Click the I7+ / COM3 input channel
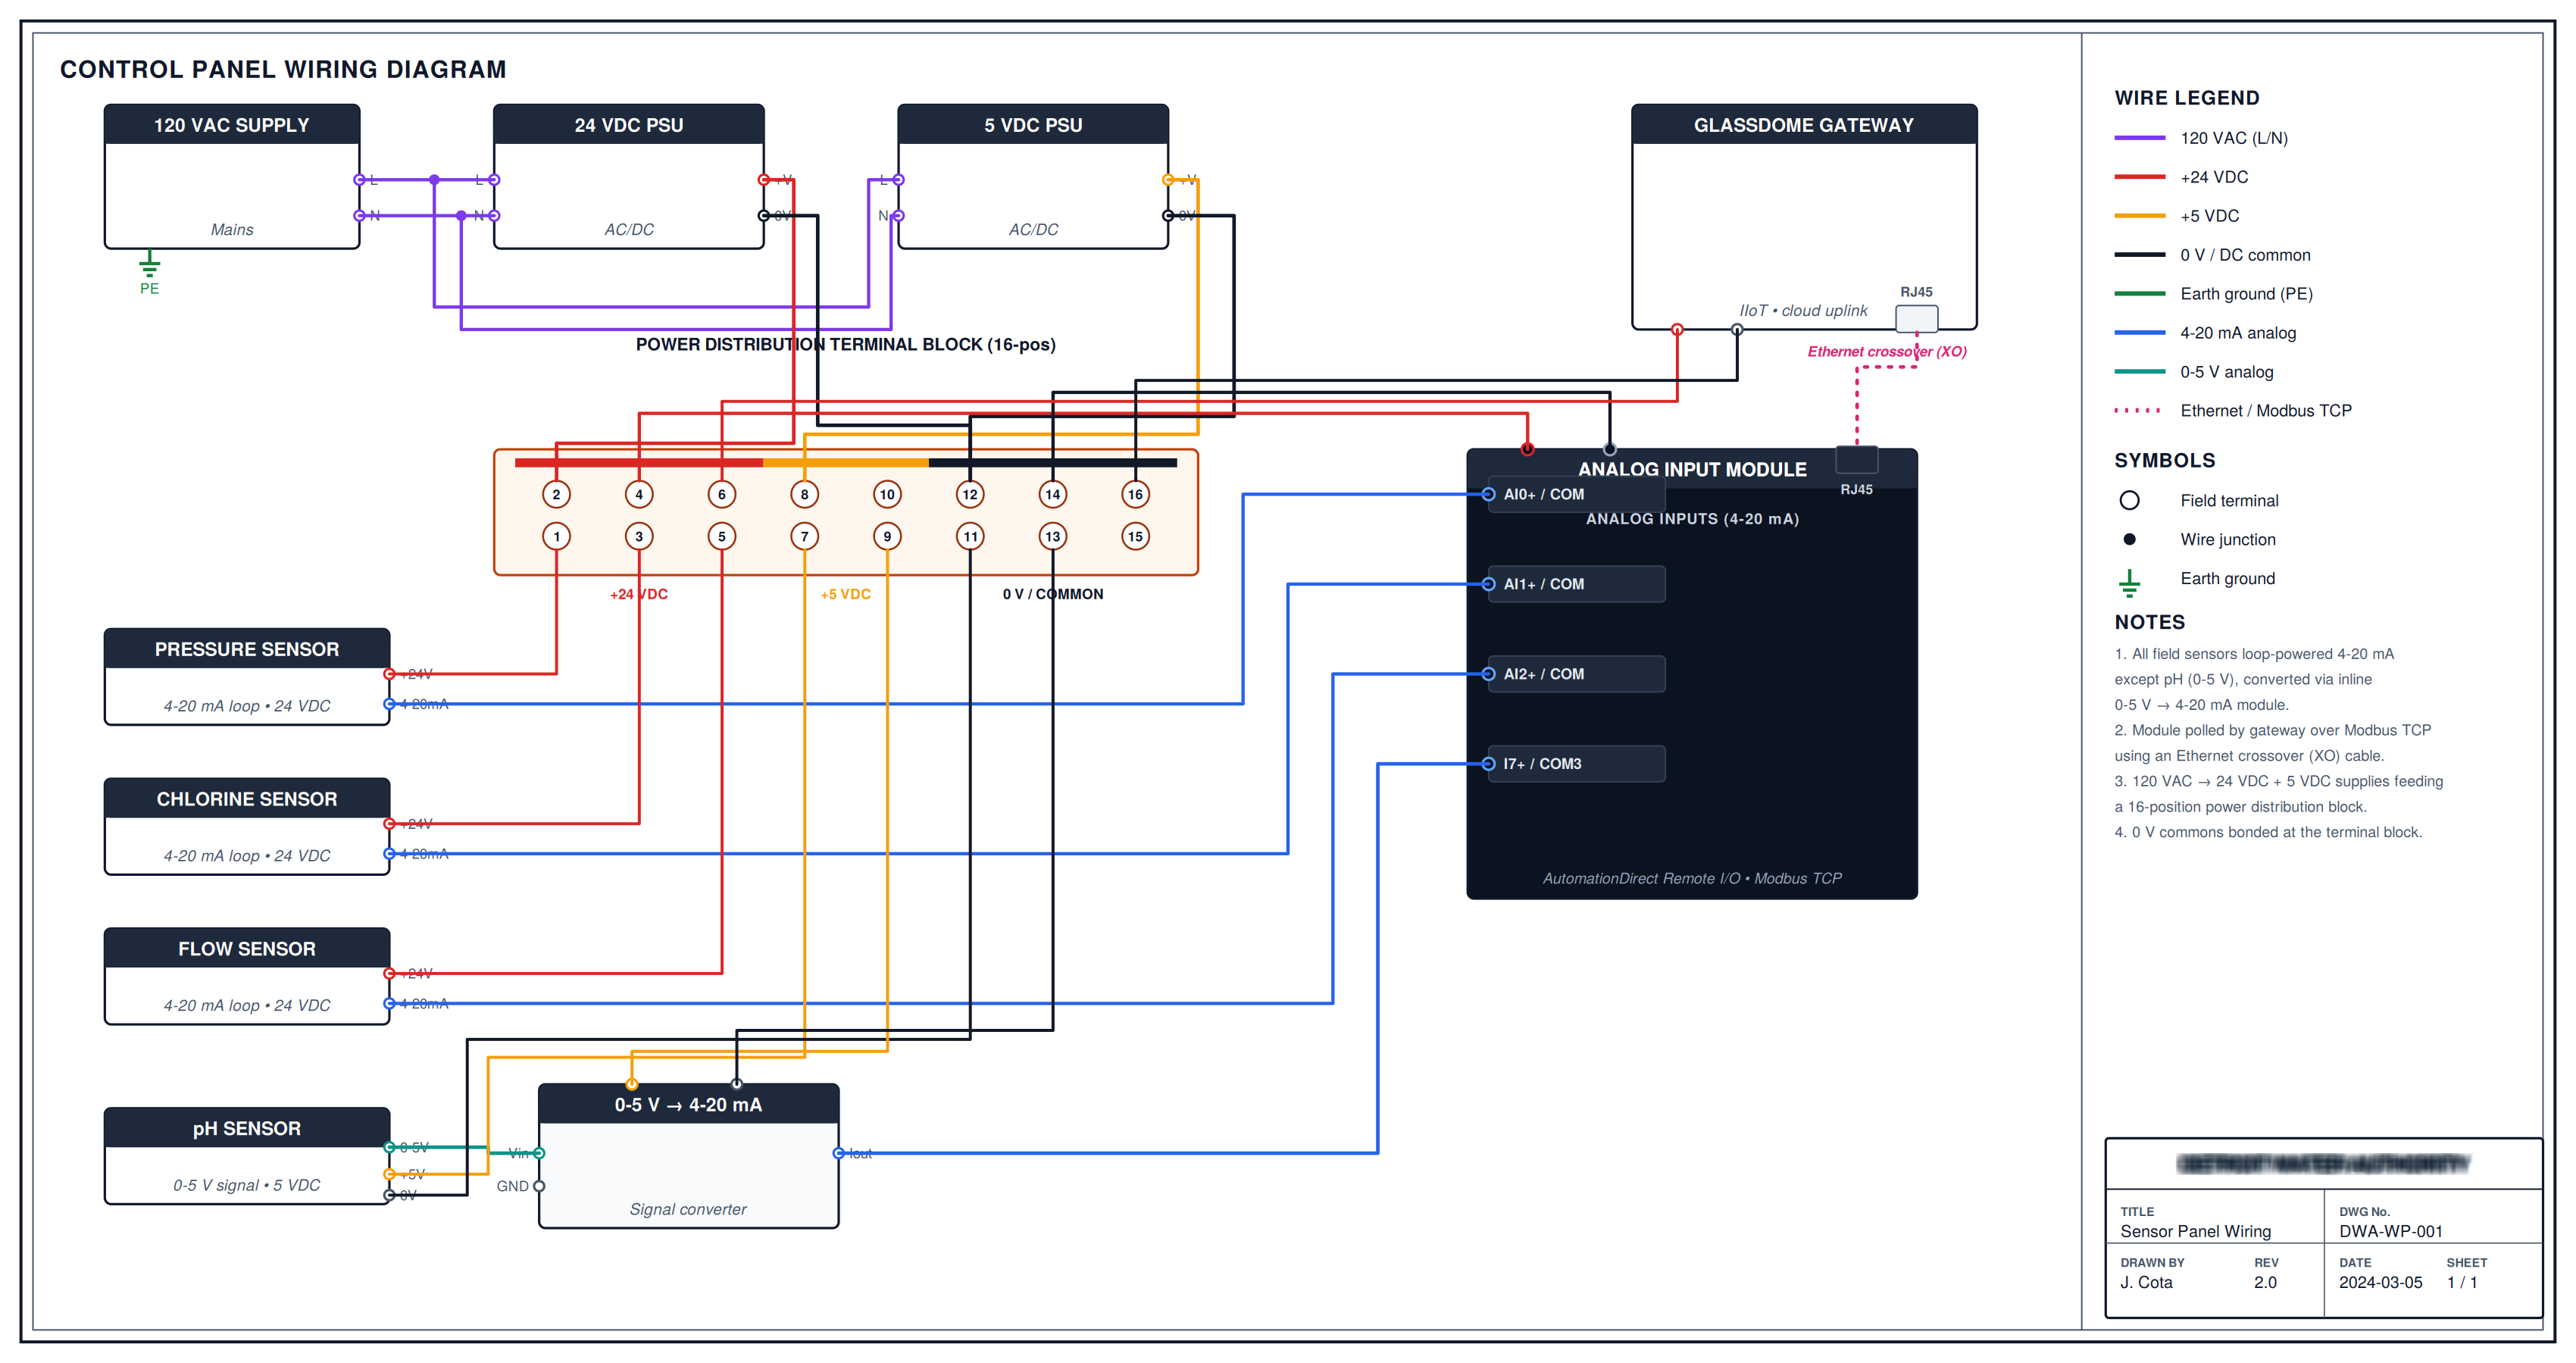2576x1363 pixels. [1576, 764]
